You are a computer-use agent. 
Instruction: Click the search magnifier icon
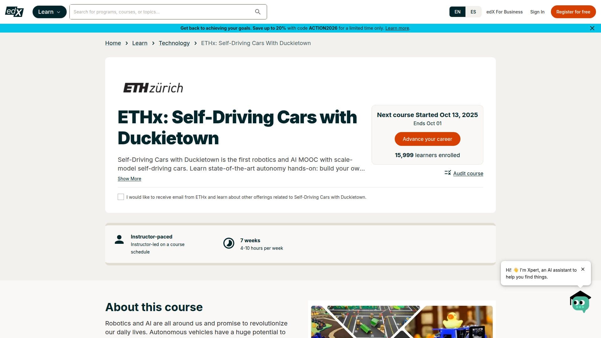point(258,12)
